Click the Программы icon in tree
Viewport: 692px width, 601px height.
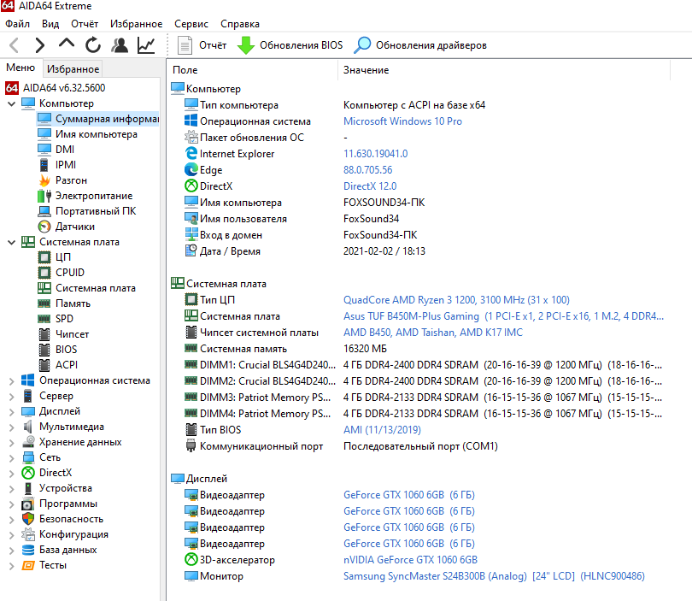click(28, 504)
